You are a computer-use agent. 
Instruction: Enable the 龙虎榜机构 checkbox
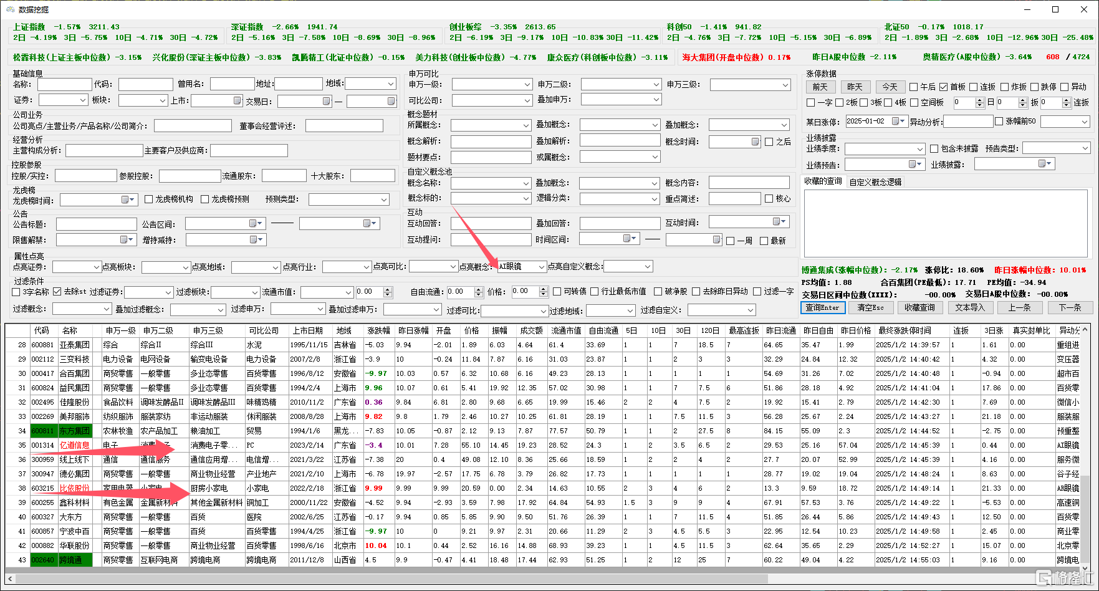[149, 199]
